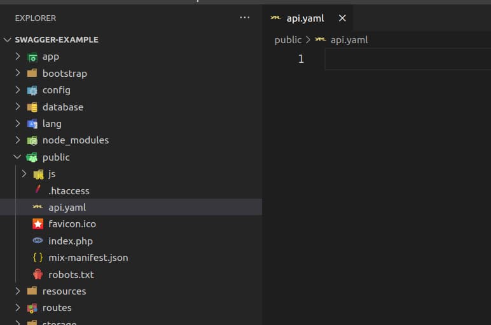Click line number 1 in gutter

(301, 59)
